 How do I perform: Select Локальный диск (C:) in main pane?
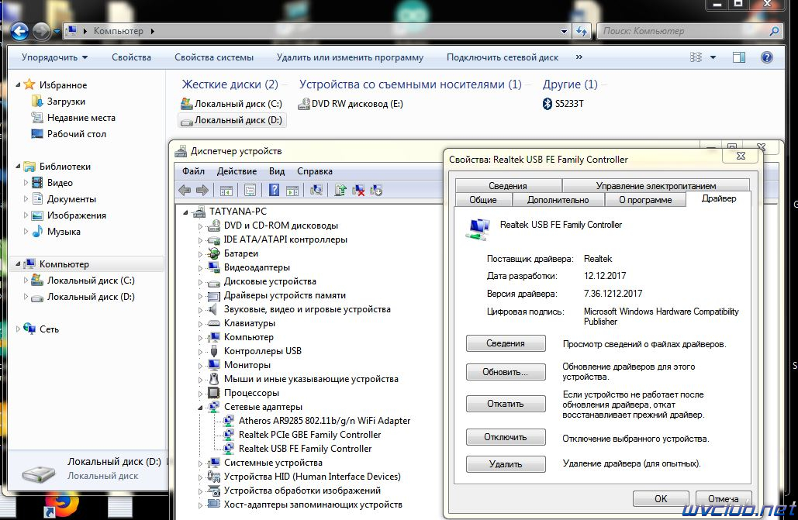point(232,104)
